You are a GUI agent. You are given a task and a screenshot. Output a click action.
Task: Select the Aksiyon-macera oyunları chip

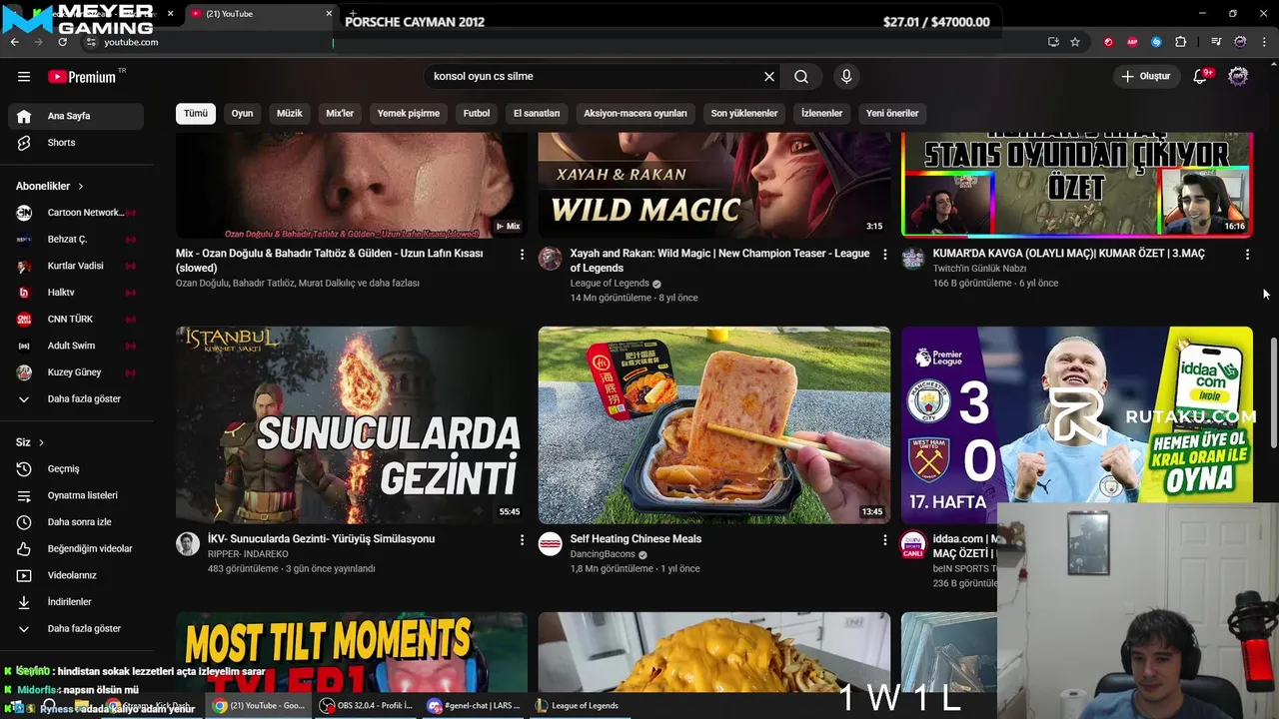tap(636, 113)
